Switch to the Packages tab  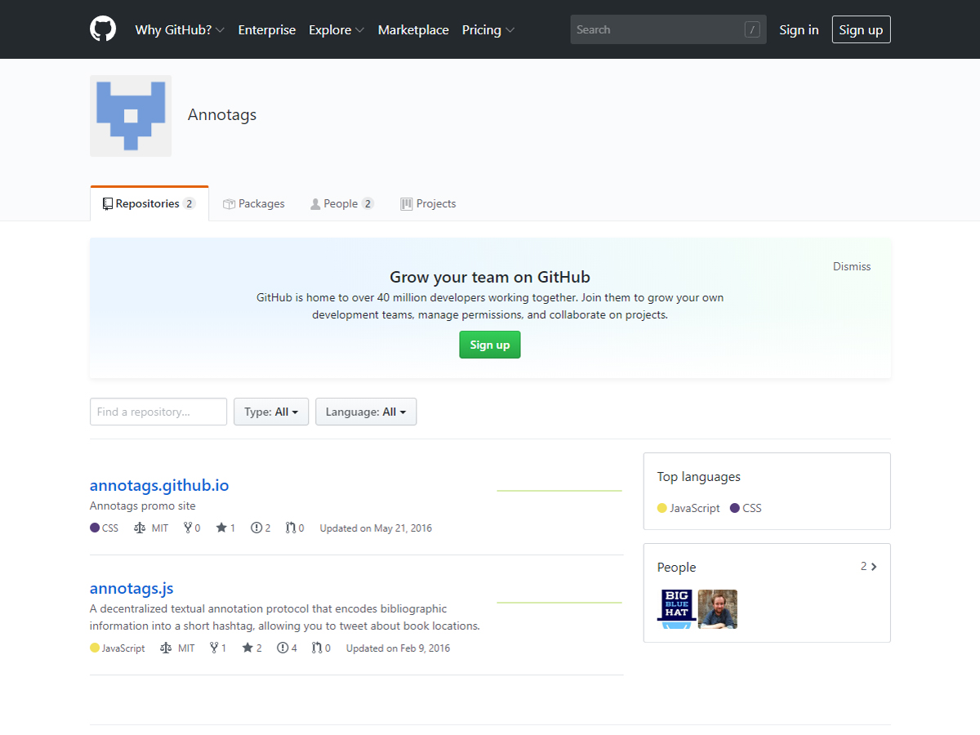click(254, 203)
